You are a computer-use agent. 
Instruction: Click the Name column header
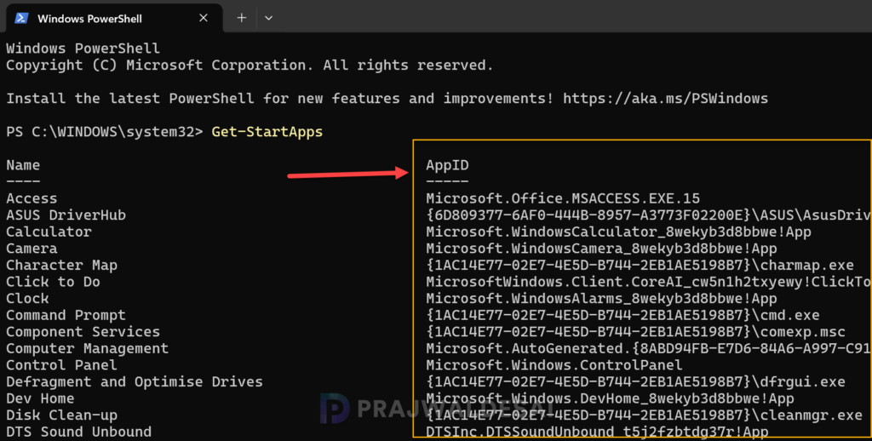[x=23, y=165]
